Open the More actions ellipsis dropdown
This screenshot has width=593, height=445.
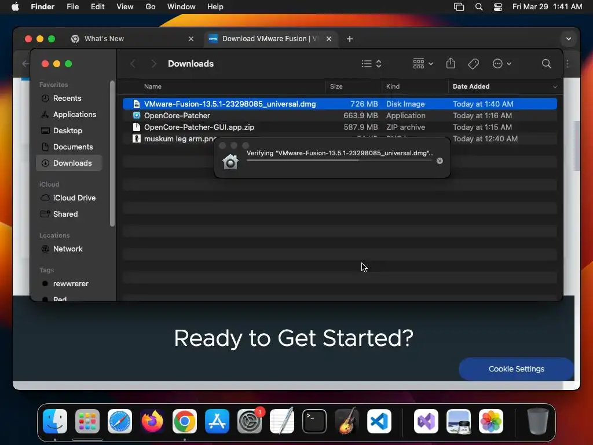502,64
